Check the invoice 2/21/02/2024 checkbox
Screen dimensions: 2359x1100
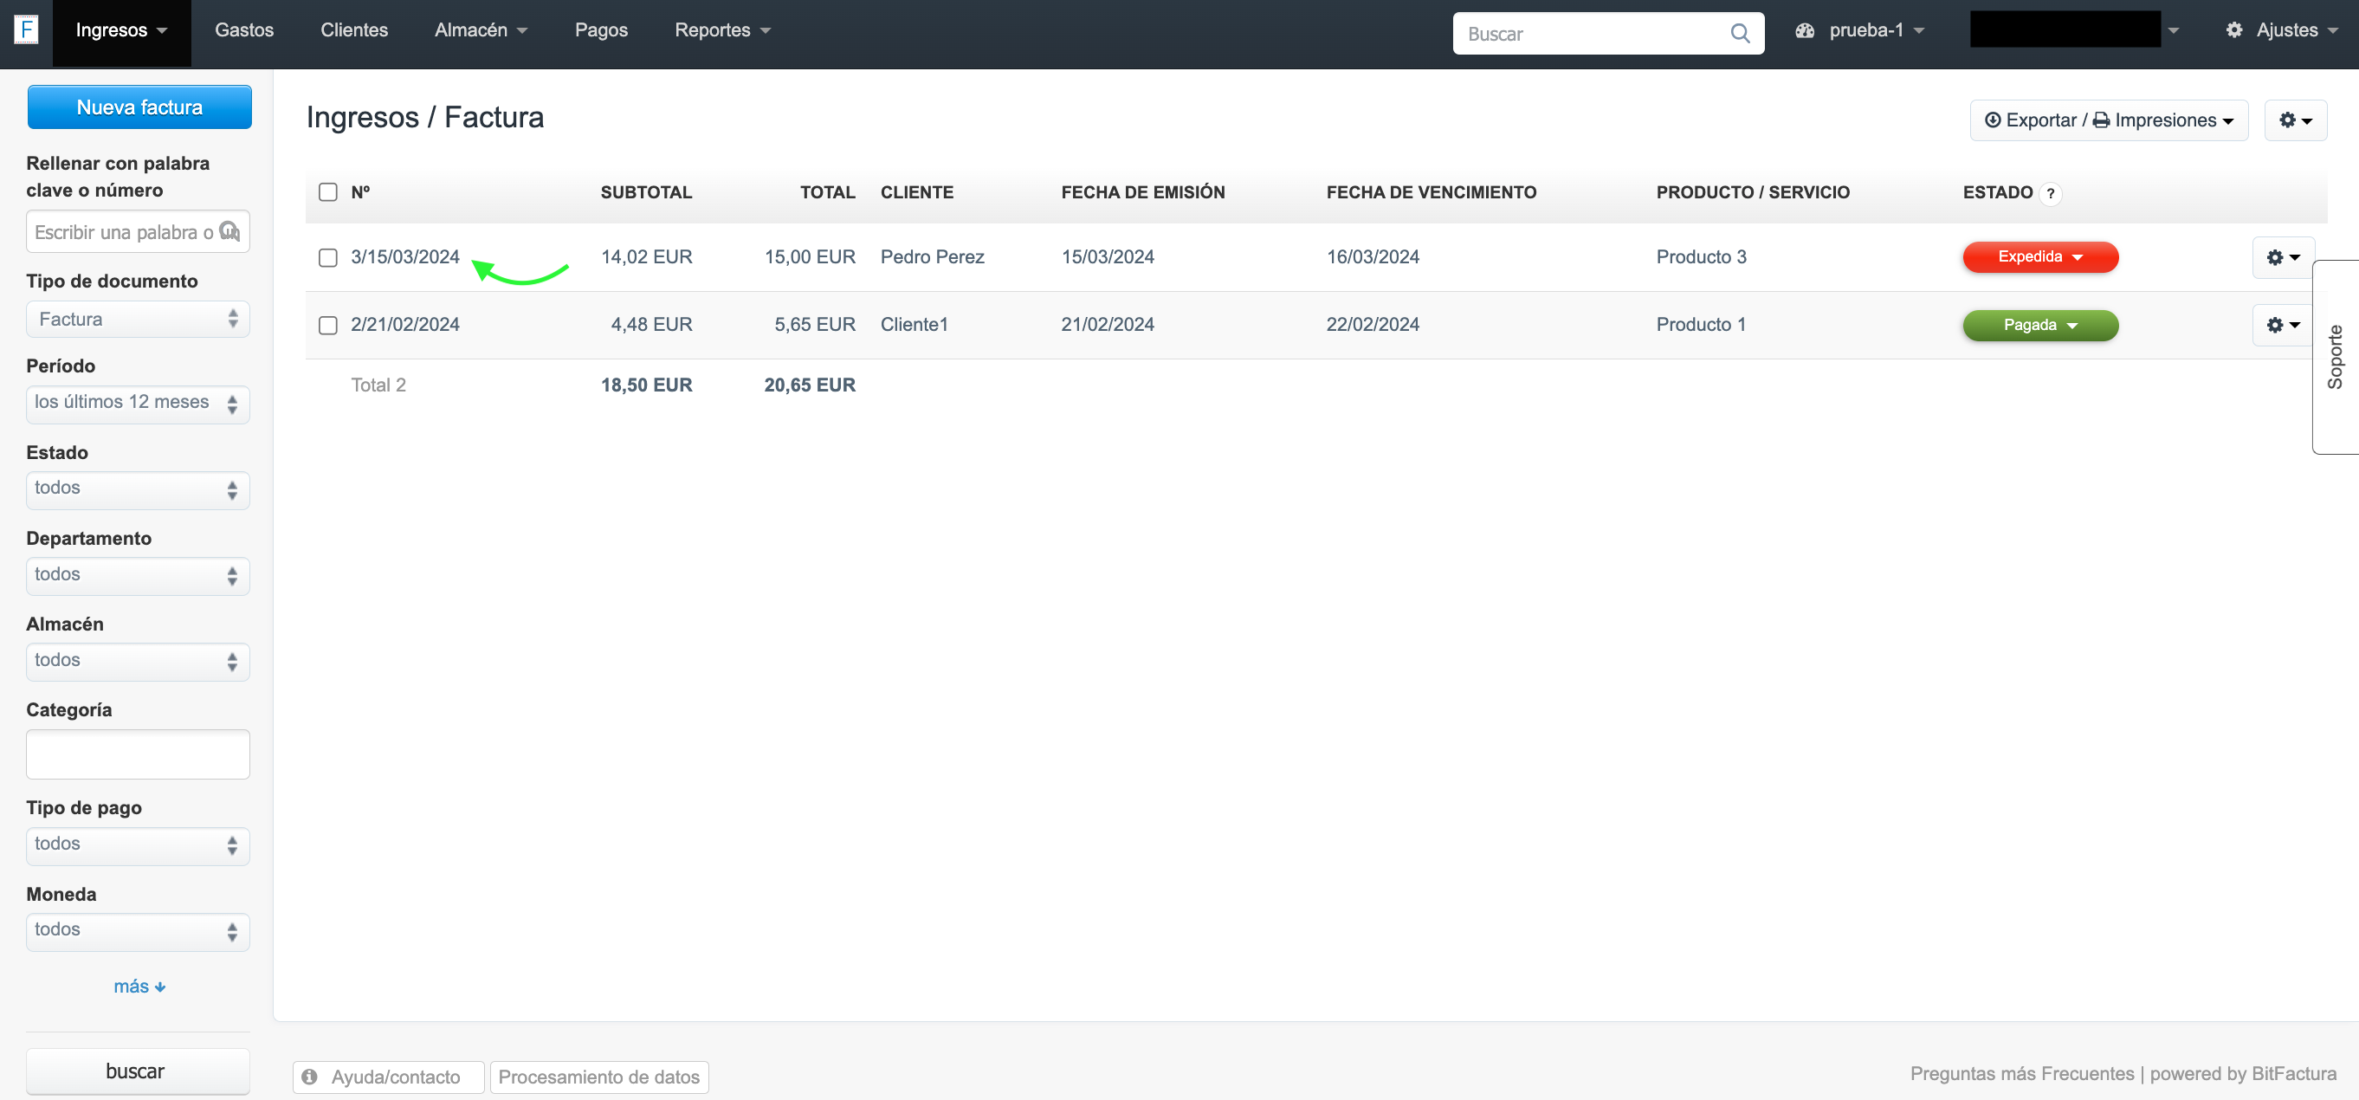point(328,325)
